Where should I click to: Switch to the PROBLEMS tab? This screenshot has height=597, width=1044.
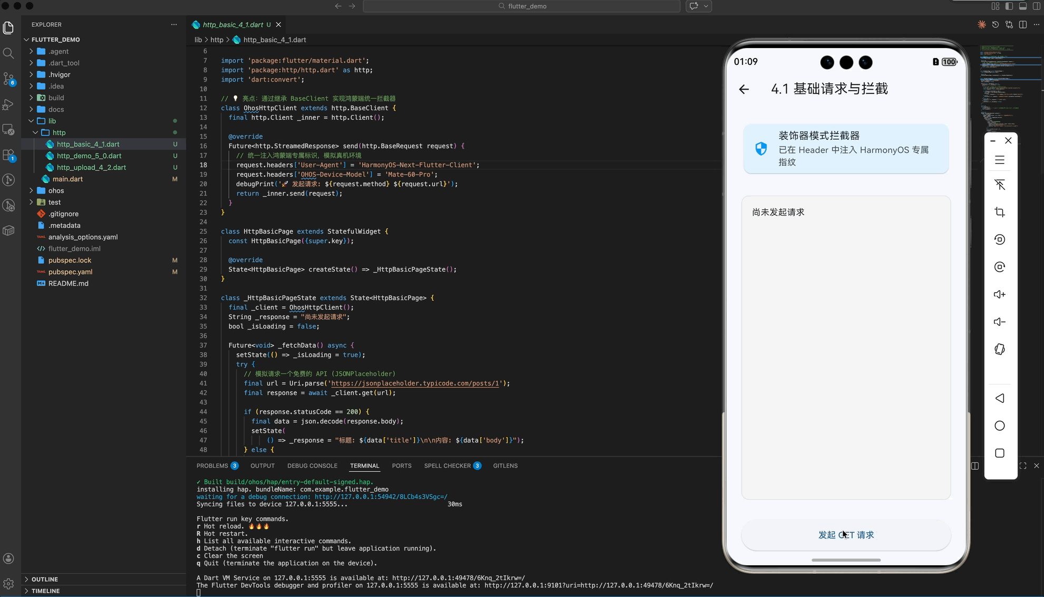[212, 466]
